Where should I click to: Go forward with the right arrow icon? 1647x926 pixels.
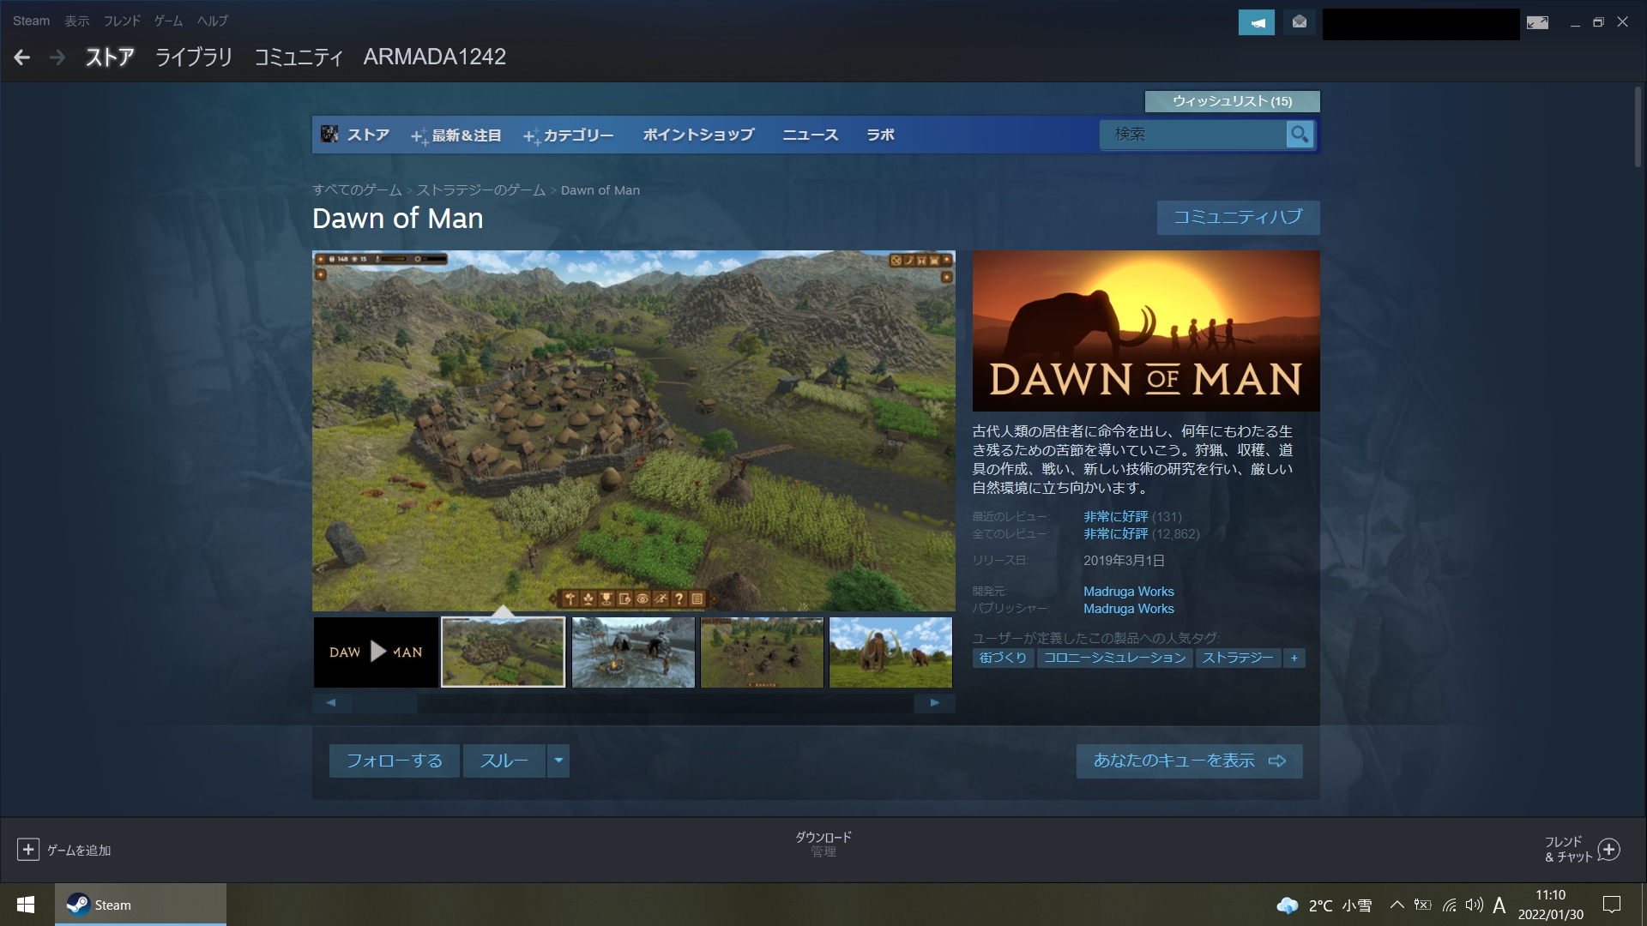click(x=57, y=57)
